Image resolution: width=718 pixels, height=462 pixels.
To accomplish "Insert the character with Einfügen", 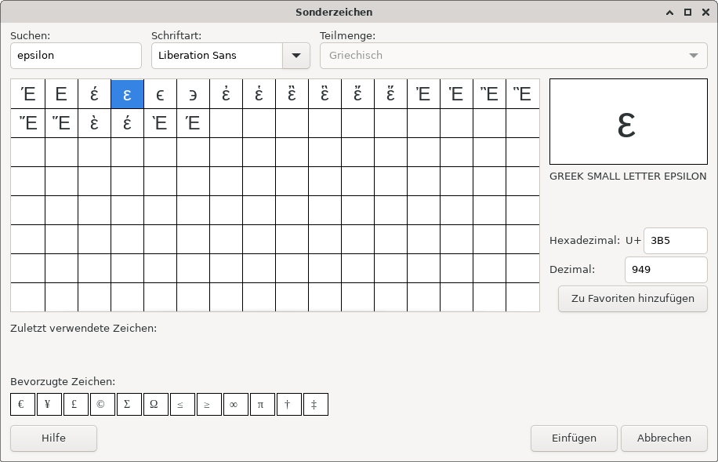I will [574, 438].
